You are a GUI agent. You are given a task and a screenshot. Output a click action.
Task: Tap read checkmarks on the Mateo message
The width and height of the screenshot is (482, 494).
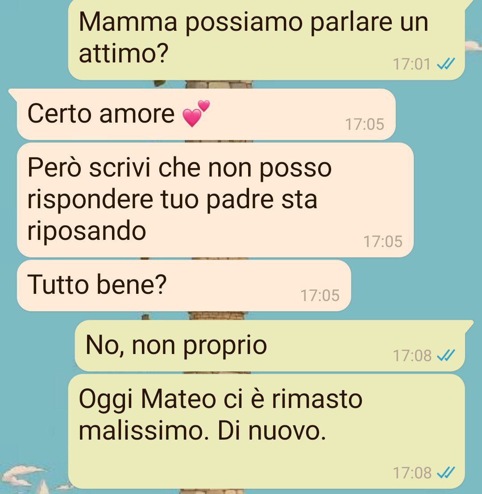[446, 473]
